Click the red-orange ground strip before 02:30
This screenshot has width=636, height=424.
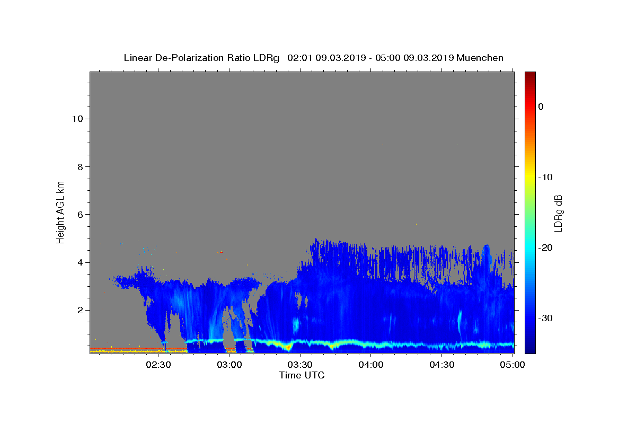click(x=138, y=350)
